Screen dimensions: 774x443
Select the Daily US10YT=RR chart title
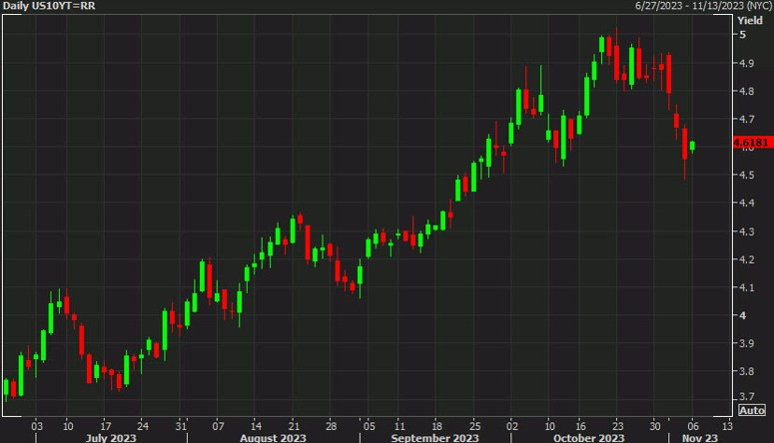tap(49, 6)
